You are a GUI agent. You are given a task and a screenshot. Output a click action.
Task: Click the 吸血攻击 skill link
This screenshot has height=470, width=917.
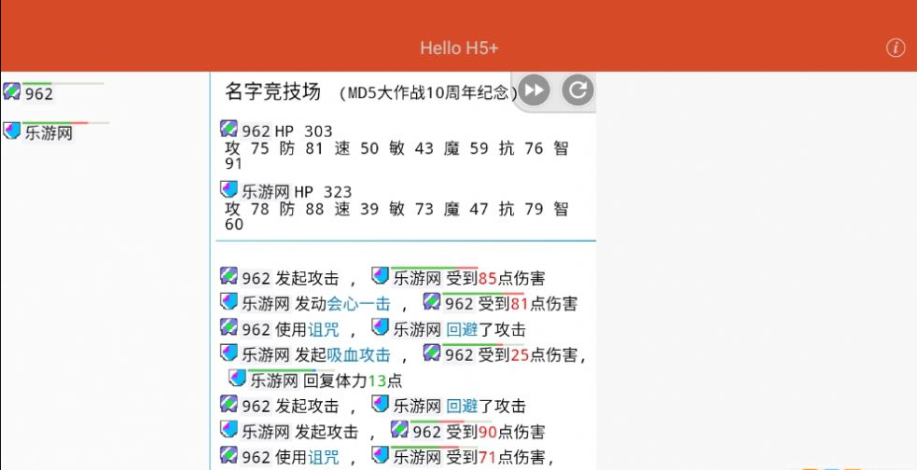click(358, 355)
